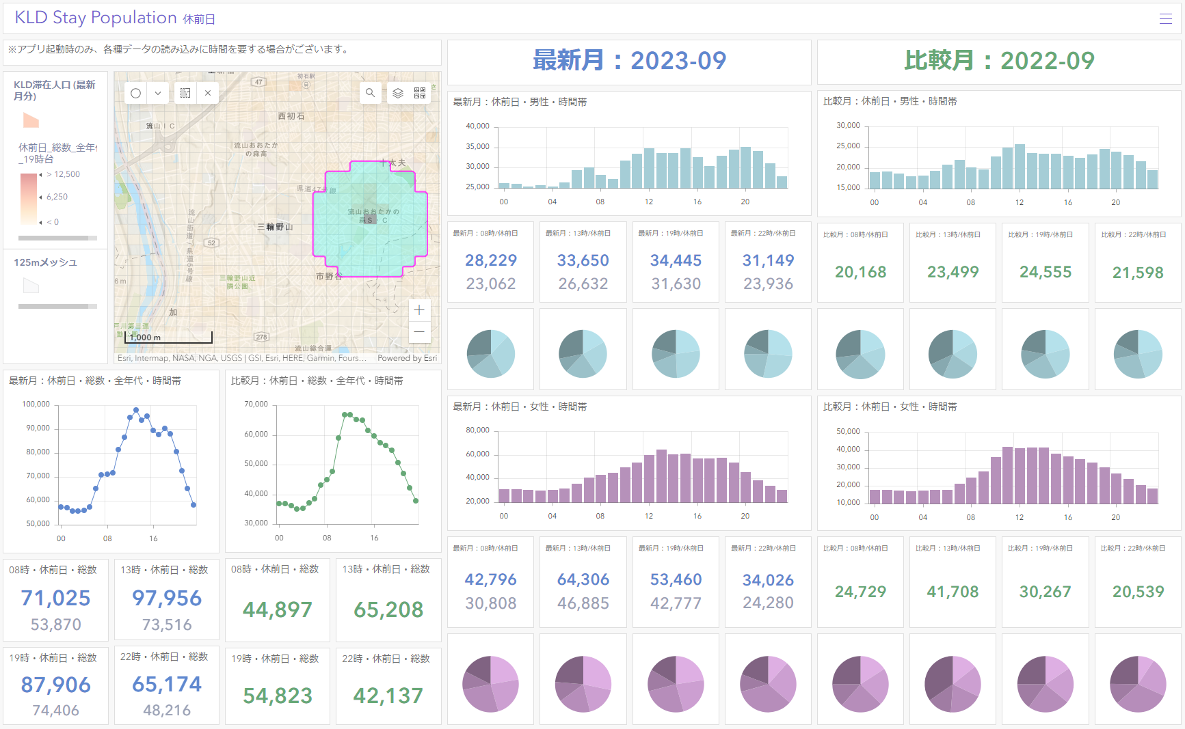Adjust the 125mメッシュ layer opacity slider

(x=57, y=306)
